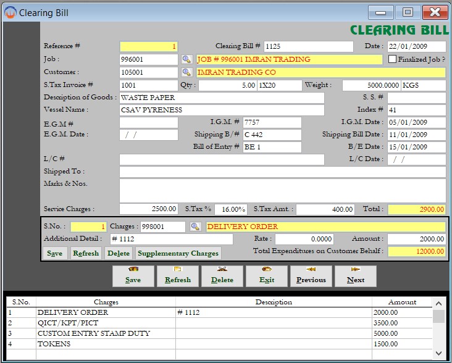Select the DELIVERY ORDER row in grid

[x=219, y=312]
